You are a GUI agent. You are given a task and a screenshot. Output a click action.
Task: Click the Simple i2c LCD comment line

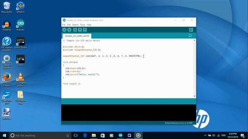click(x=81, y=41)
